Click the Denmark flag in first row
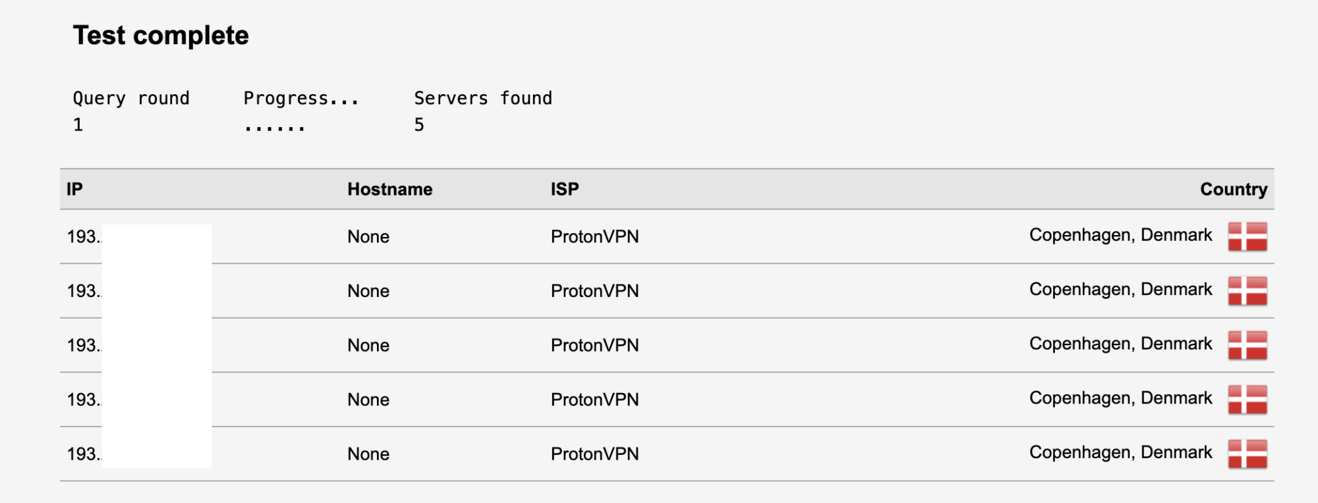This screenshot has width=1318, height=503. (x=1247, y=236)
